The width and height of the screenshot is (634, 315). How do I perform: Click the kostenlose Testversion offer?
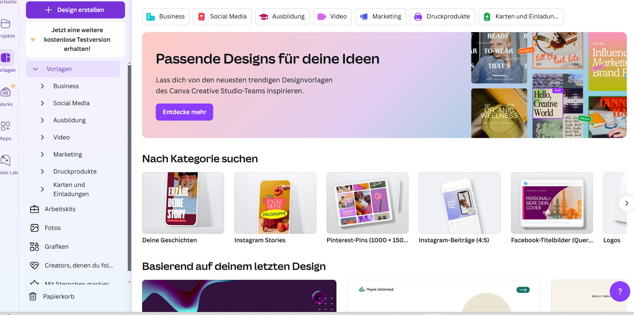click(75, 39)
